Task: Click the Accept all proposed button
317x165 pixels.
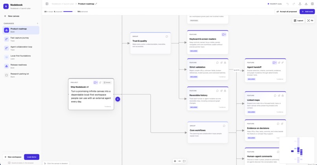Action: click(286, 11)
